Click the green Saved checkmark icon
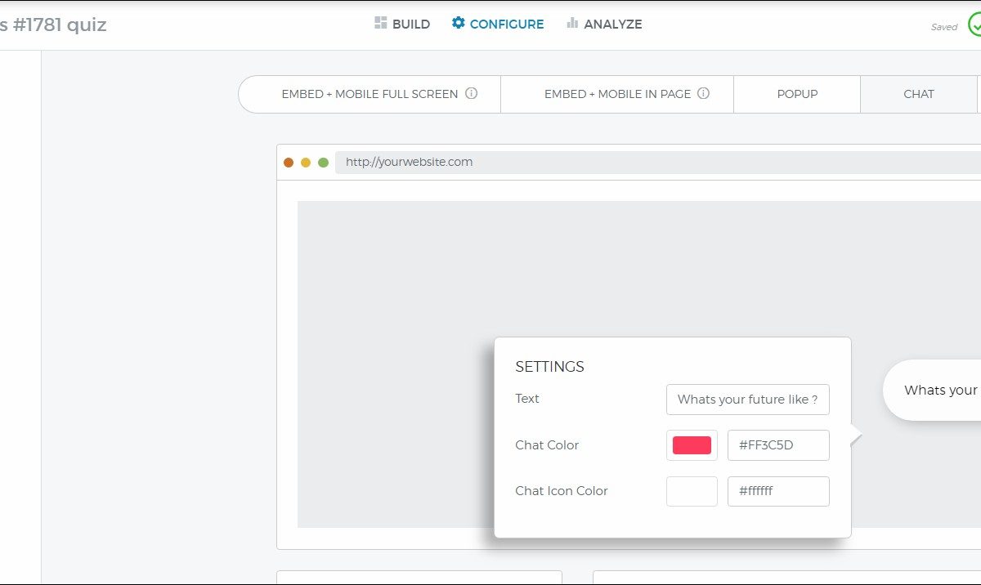 point(974,25)
